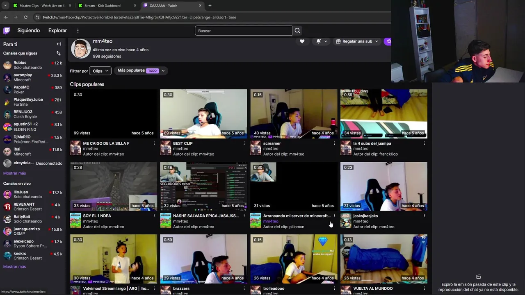This screenshot has height=295, width=525.
Task: Open BaityBait live channel in sidebar
Action: click(x=33, y=219)
